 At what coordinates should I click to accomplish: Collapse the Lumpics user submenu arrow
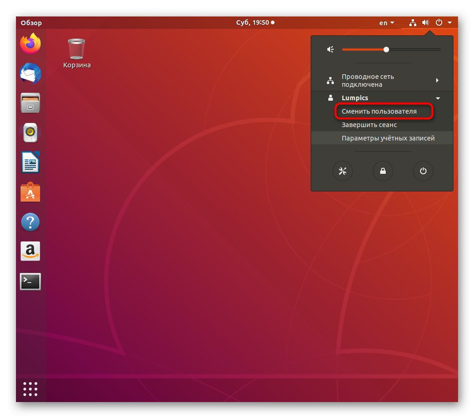tap(438, 98)
